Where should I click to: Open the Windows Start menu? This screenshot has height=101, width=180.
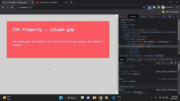click(x=61, y=98)
